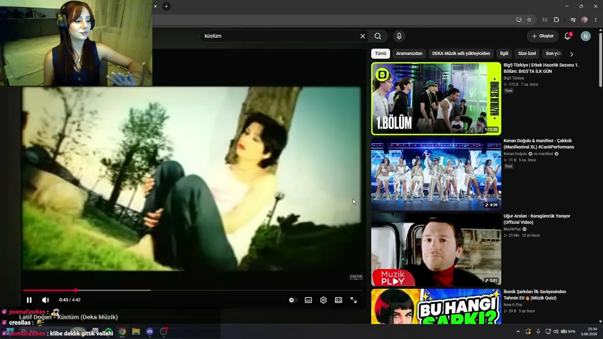Open the title "Uğur Arslan - Karagümrük Yanıyor"
This screenshot has height=339, width=603.
(537, 219)
